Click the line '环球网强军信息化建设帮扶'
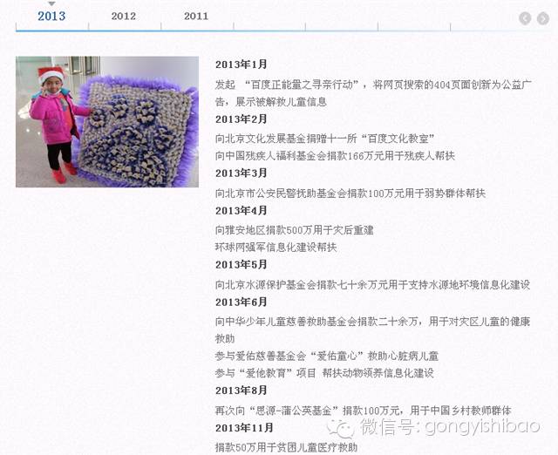558x455 pixels. [276, 248]
